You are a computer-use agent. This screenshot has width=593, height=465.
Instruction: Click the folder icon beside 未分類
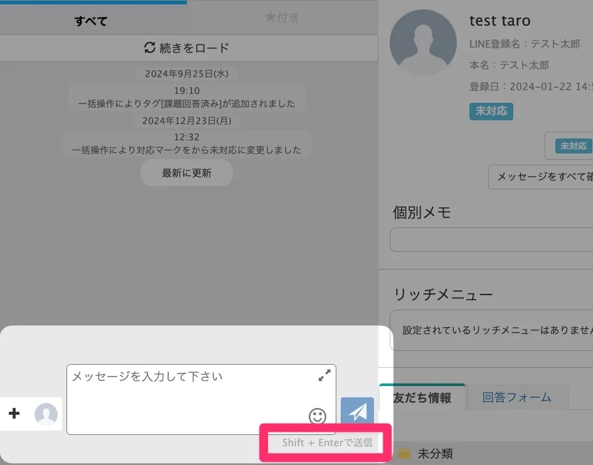pyautogui.click(x=405, y=453)
